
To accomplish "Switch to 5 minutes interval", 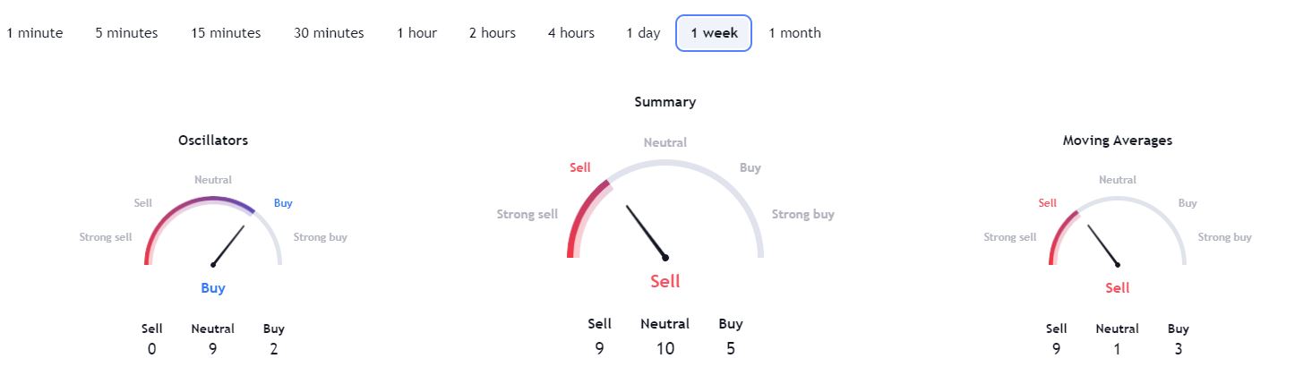I will point(126,33).
